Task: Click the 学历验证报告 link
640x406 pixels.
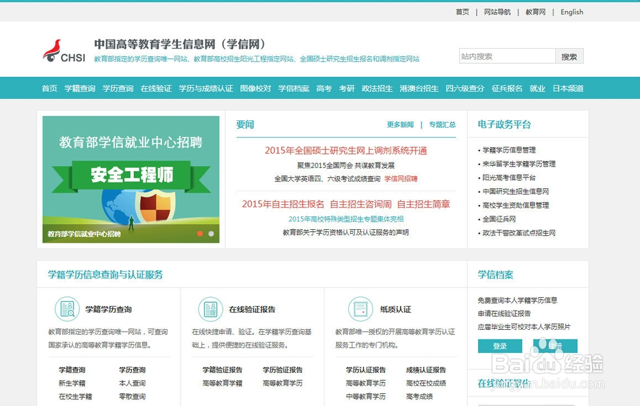Action: pos(283,370)
